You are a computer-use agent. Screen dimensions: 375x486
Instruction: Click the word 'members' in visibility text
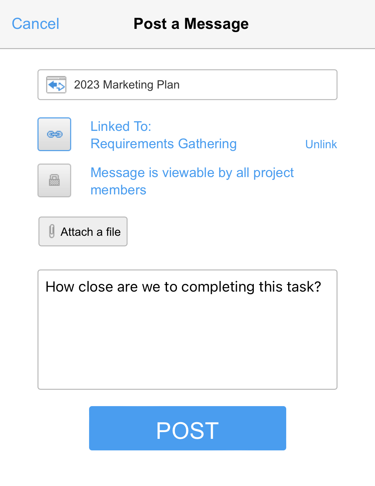[x=118, y=190]
